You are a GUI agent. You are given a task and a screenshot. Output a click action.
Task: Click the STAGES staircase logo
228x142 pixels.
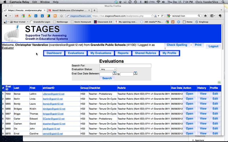click(x=11, y=34)
